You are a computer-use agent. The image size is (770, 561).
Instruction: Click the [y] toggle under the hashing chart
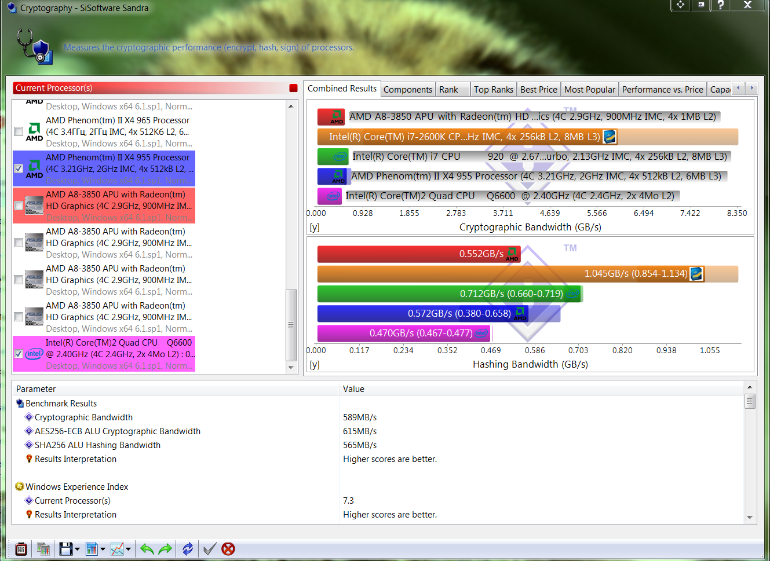[x=315, y=365]
